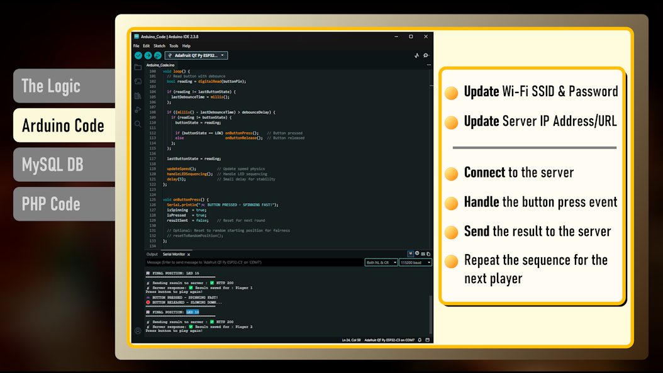The width and height of the screenshot is (663, 373).
Task: Click the Ln 24, Col 59 status entry
Action: pos(351,340)
